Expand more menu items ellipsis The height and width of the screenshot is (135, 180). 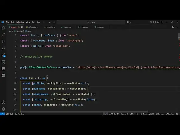pyautogui.click(x=44, y=22)
